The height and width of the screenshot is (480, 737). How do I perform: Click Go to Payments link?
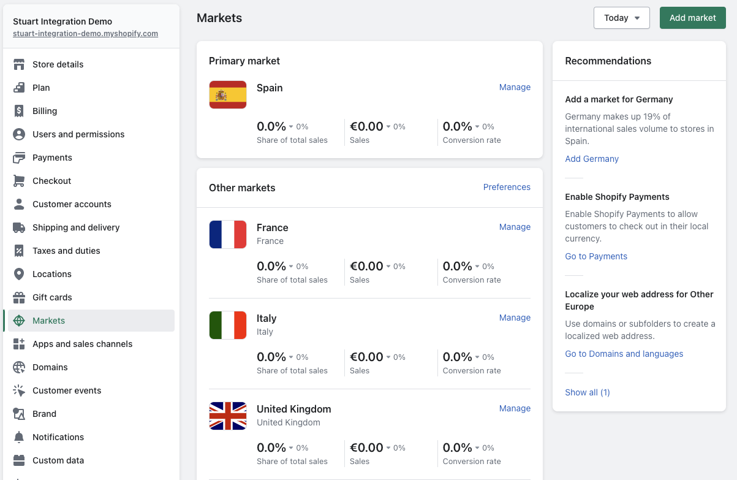596,256
